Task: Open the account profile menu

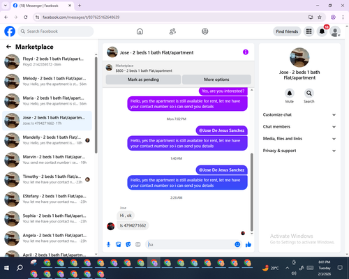Action: tap(335, 31)
